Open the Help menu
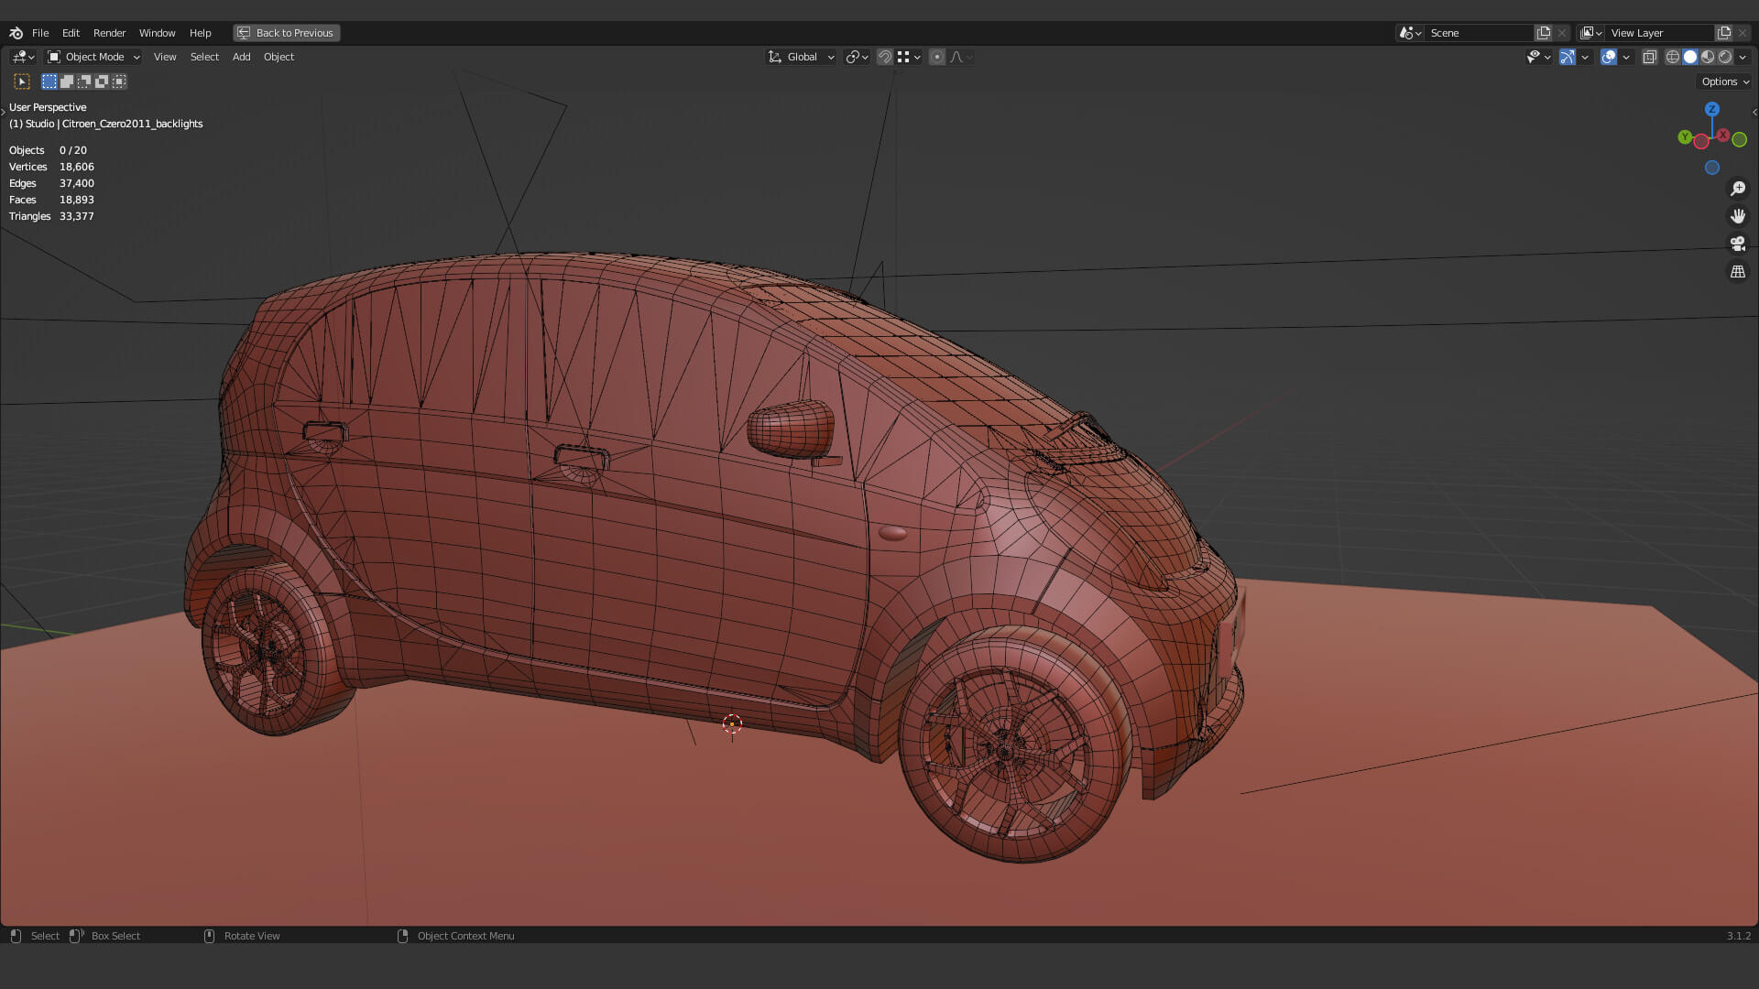 (200, 33)
